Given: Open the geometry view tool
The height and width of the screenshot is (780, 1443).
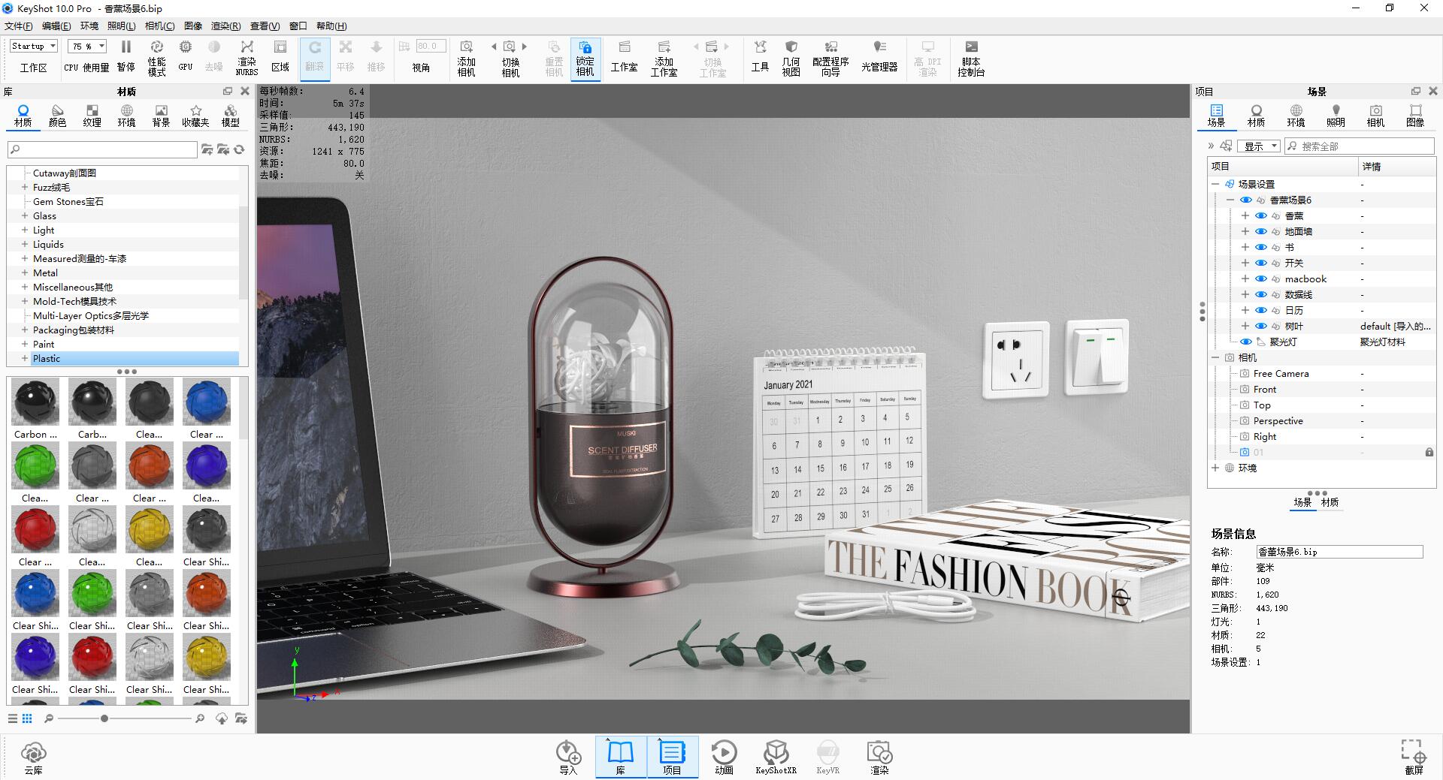Looking at the screenshot, I should point(791,47).
